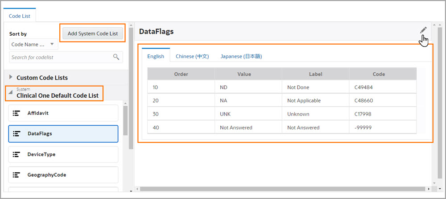Image resolution: width=446 pixels, height=199 pixels.
Task: Open the Sort by dropdown
Action: click(x=33, y=45)
